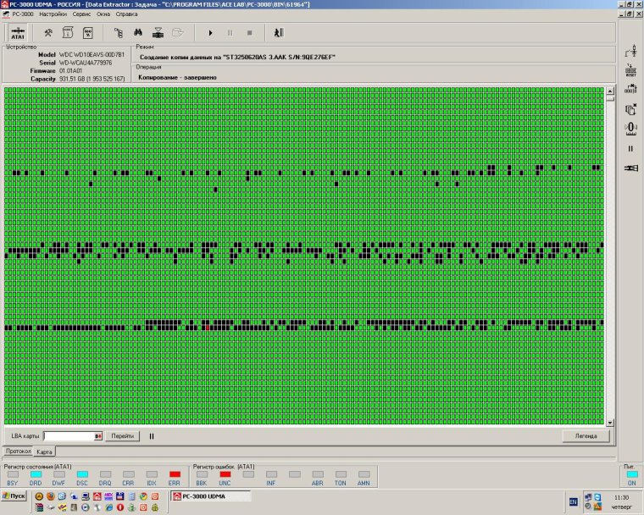Screen dimensions: 644x515
Task: Click the toolbar stop button
Action: tap(249, 33)
